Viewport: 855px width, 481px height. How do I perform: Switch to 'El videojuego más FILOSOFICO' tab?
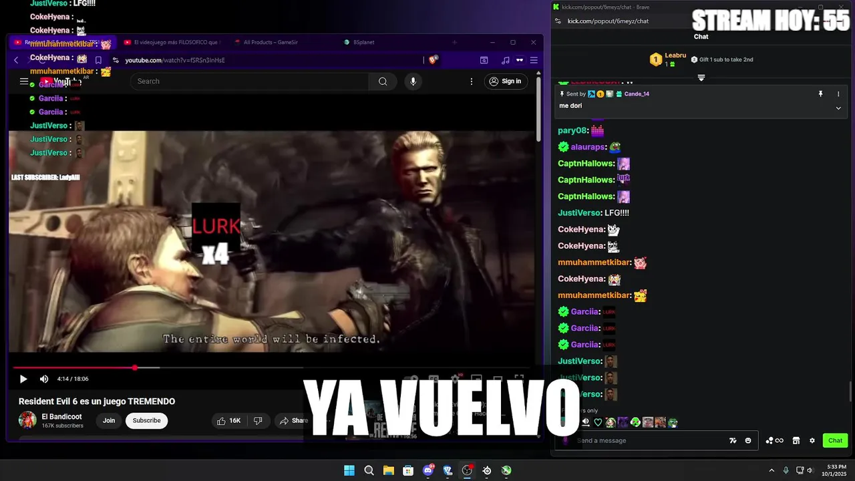172,42
